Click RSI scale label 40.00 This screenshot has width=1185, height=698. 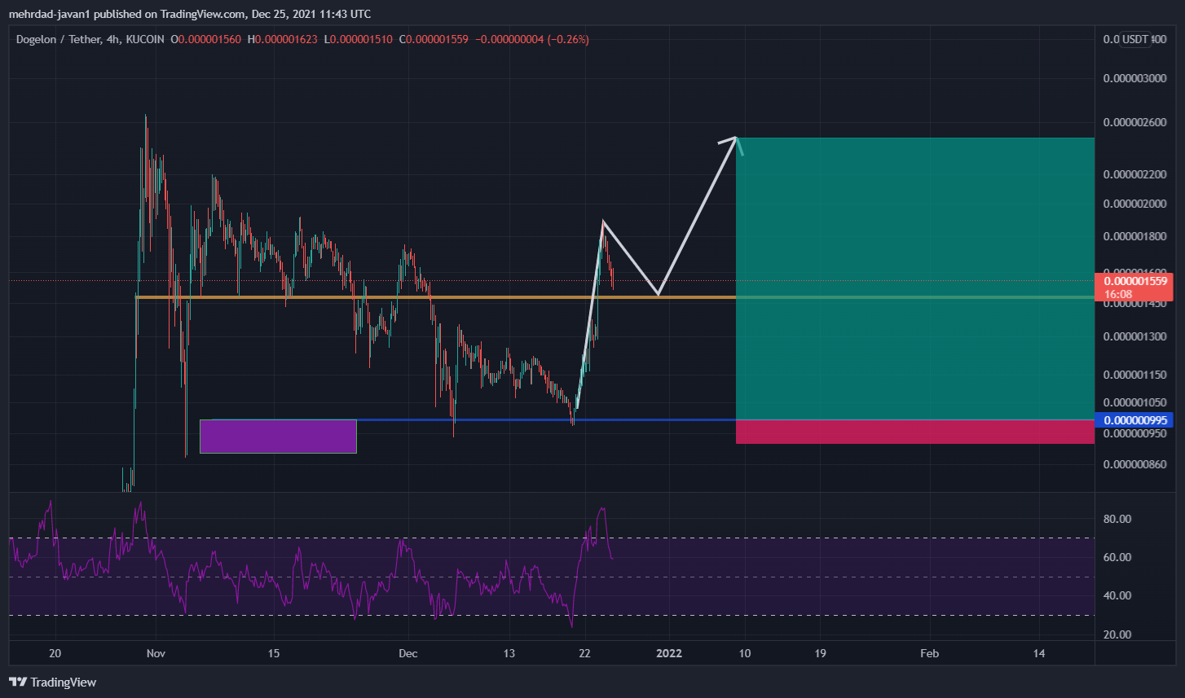(1117, 595)
